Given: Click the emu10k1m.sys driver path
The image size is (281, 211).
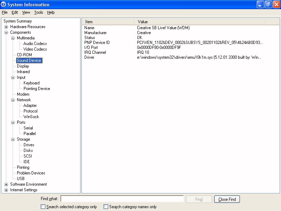Looking at the screenshot, I should 199,57.
